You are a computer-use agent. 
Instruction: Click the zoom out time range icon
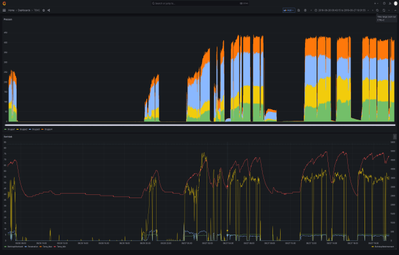(377, 10)
